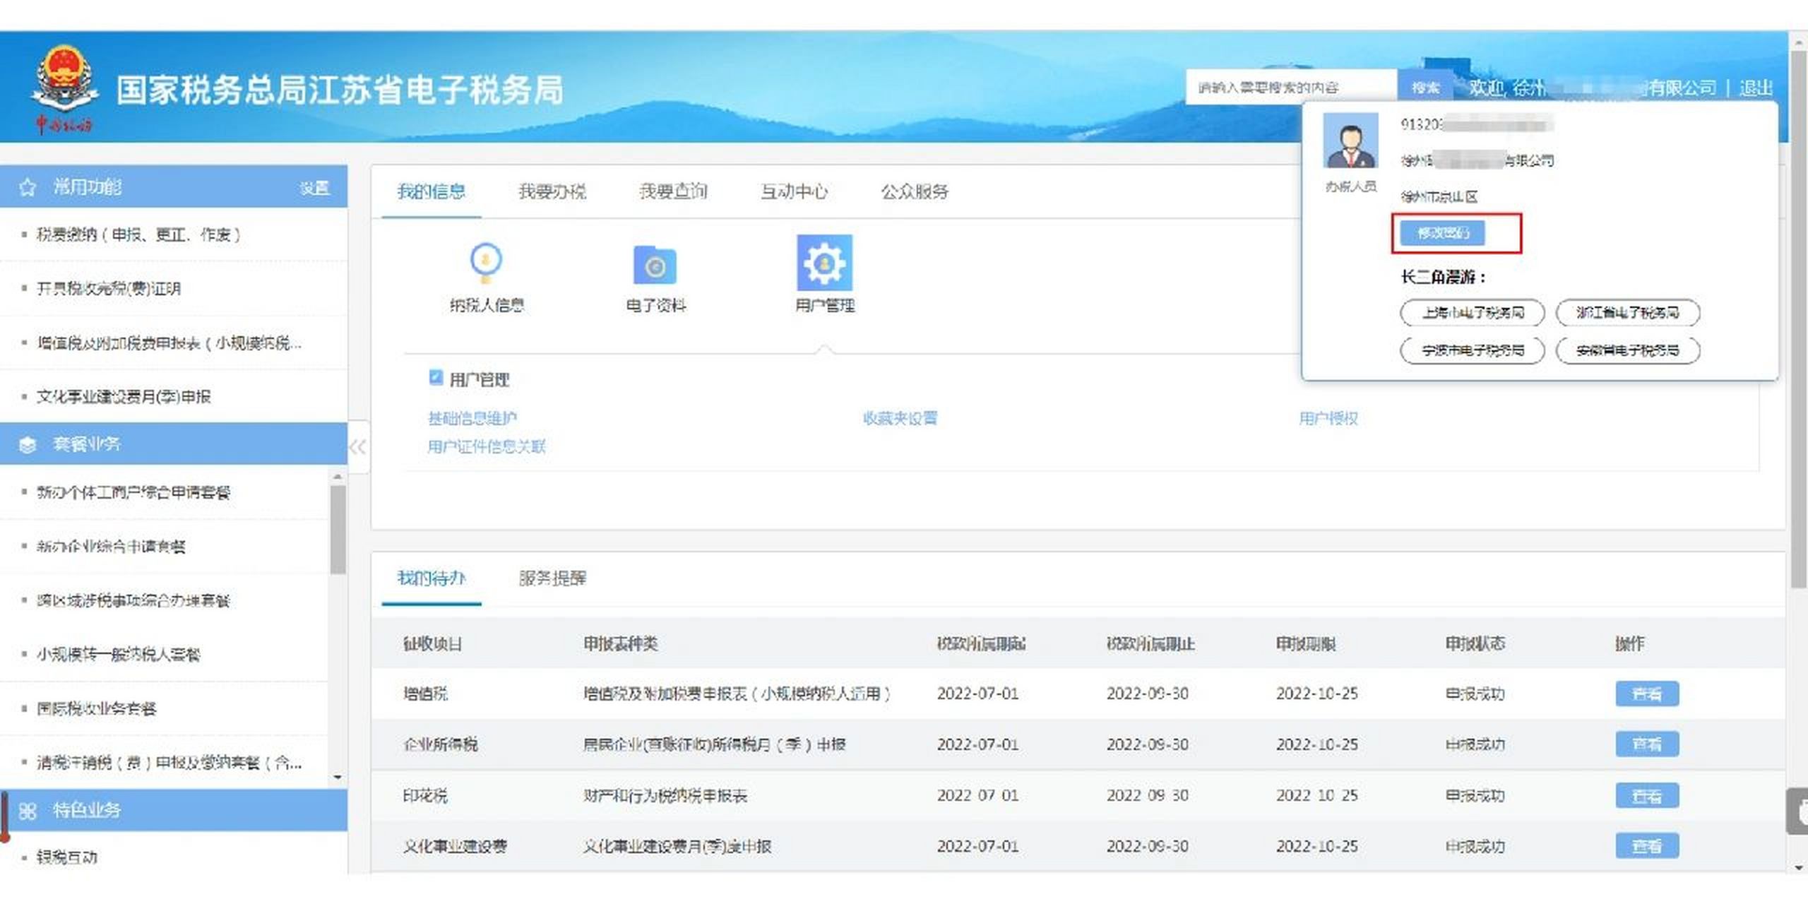Open 宁波市电子税务局 roaming link
This screenshot has width=1808, height=904.
pos(1473,350)
